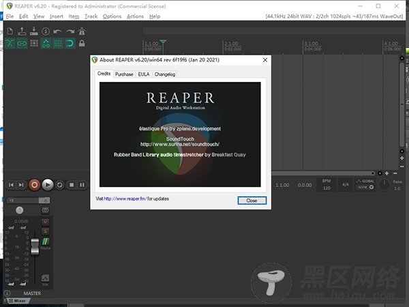Toggle master FX bypass button

(44, 200)
